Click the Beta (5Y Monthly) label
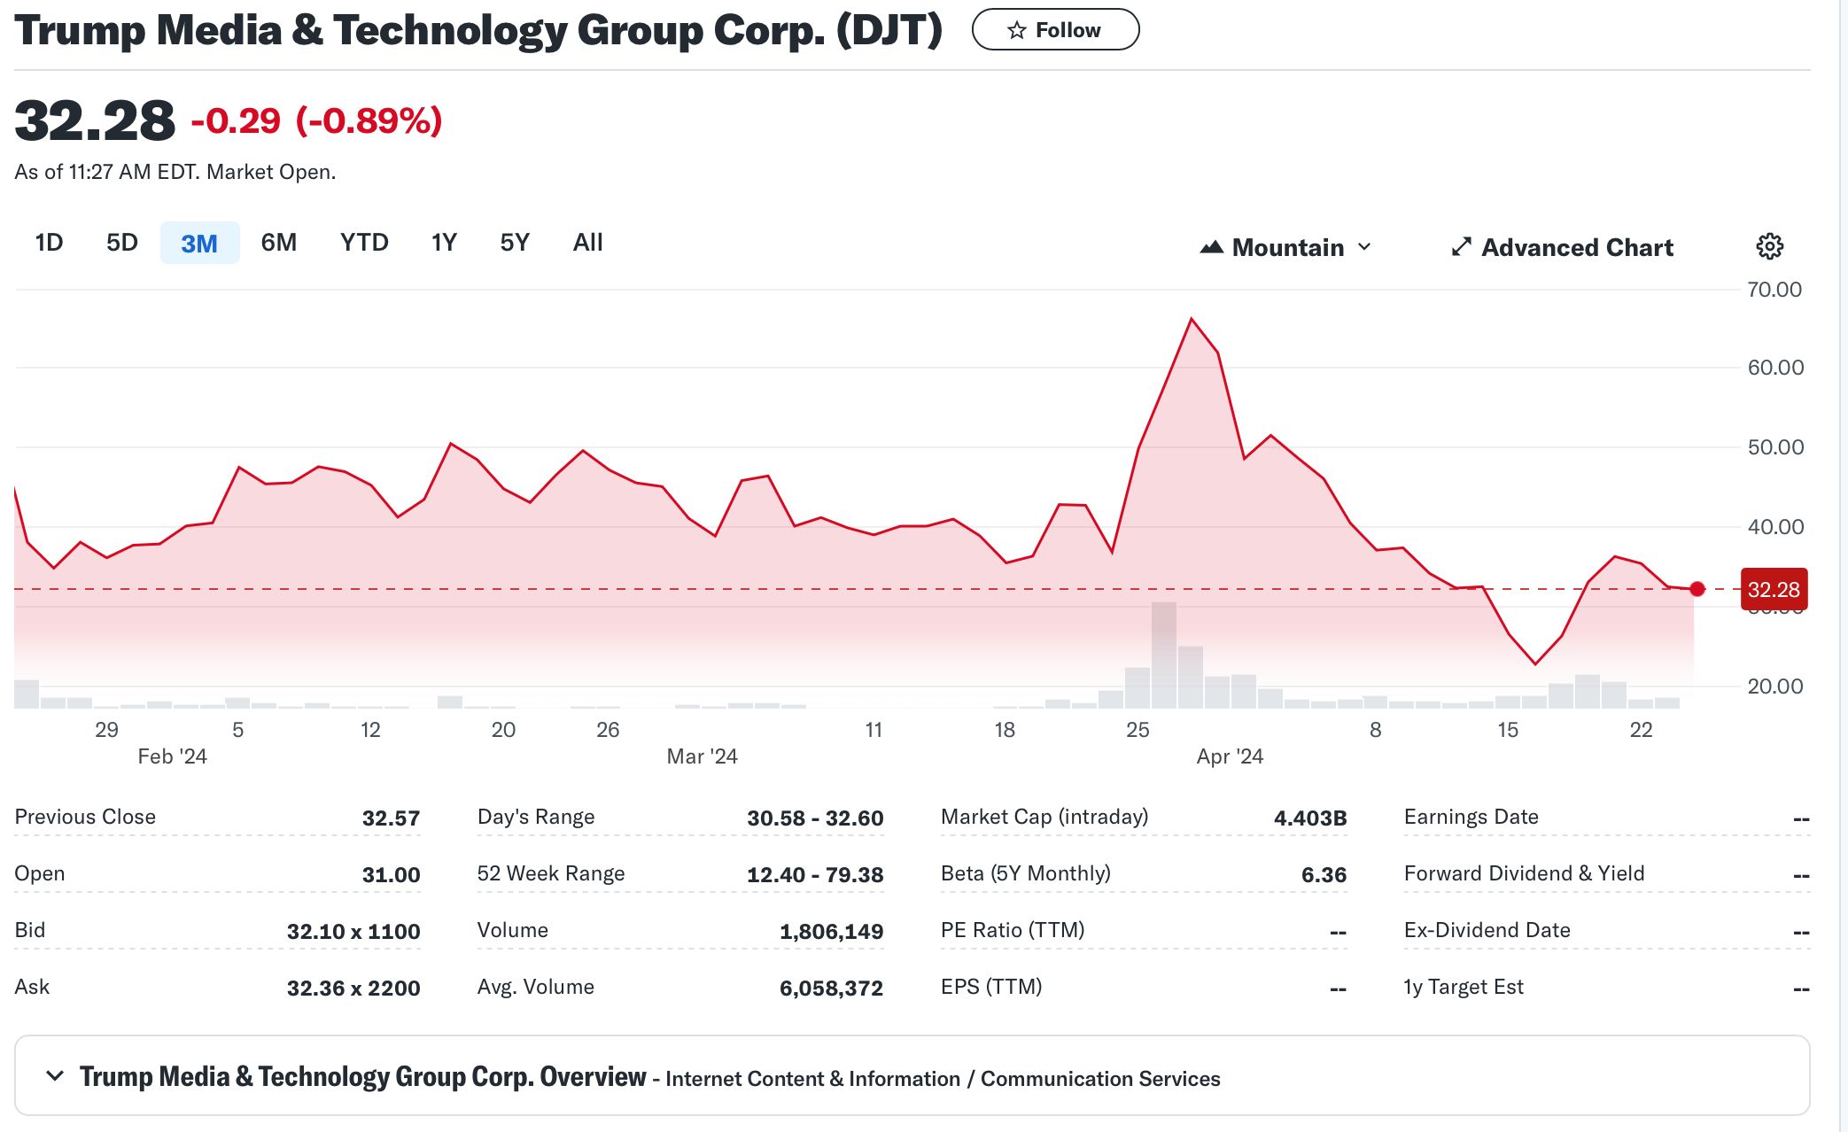1848x1132 pixels. (x=1026, y=873)
